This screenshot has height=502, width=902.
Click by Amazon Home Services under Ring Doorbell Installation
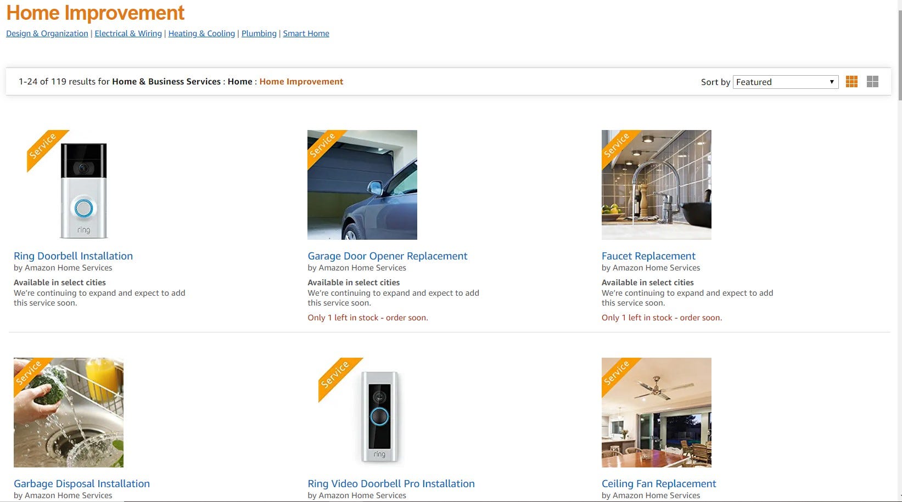tap(63, 268)
